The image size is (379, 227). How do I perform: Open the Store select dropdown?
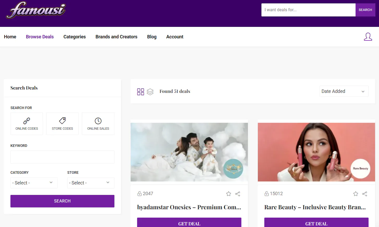[x=91, y=183]
